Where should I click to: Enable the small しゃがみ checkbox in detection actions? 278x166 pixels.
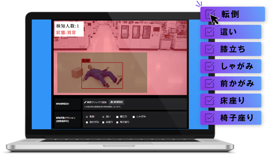click(134, 117)
